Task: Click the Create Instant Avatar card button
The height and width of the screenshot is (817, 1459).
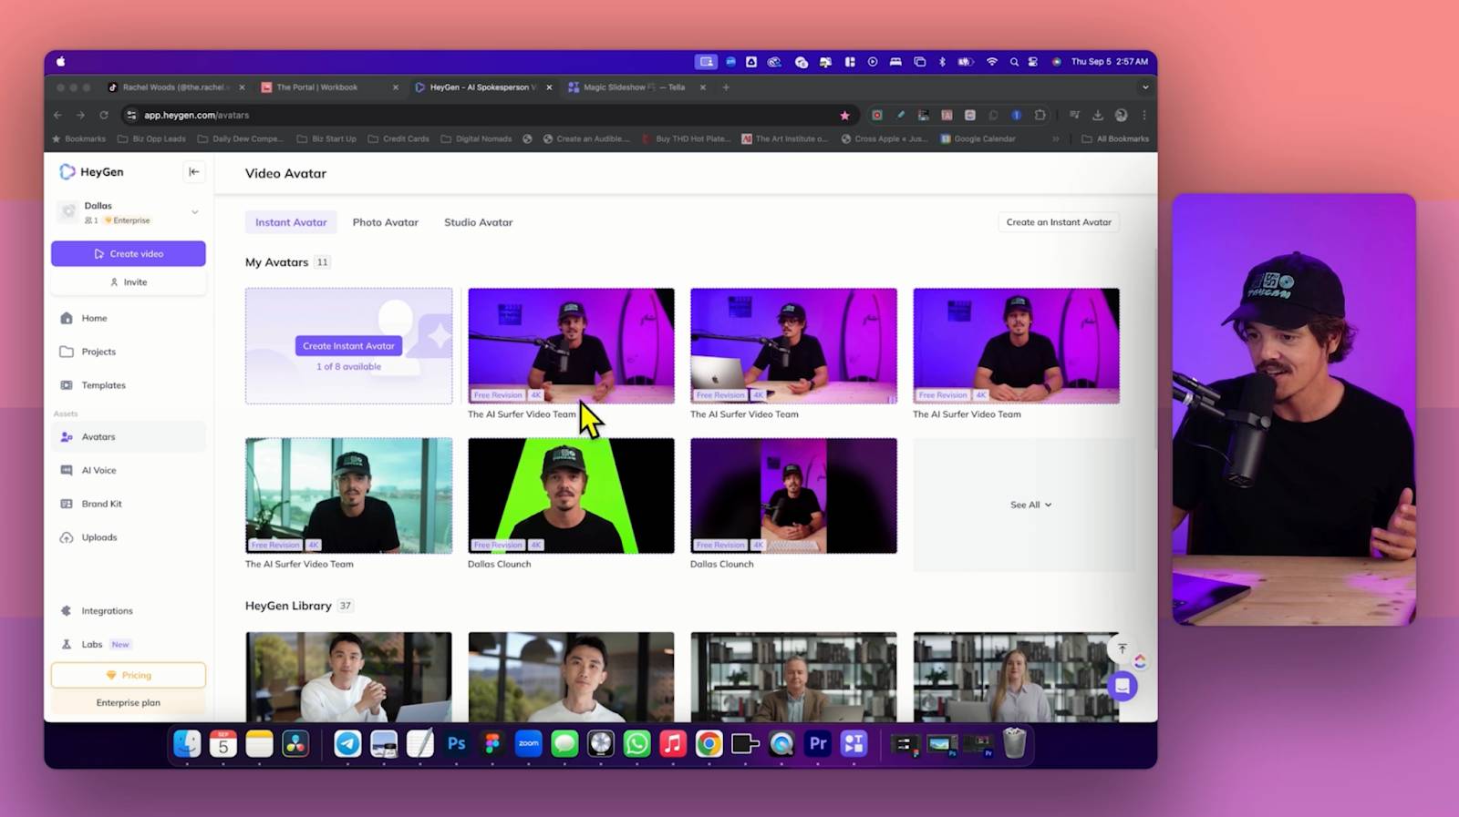Action: tap(348, 346)
